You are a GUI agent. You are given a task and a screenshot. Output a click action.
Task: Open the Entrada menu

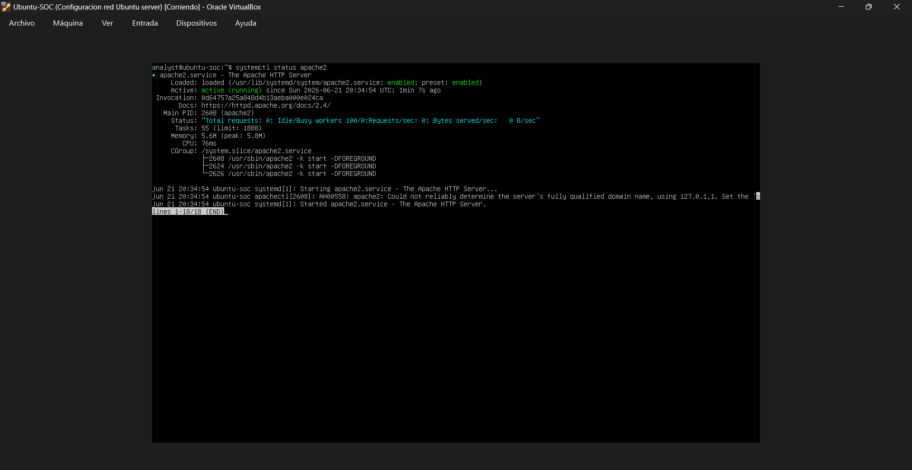(145, 23)
